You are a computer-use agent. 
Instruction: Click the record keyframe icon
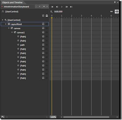(51, 12)
